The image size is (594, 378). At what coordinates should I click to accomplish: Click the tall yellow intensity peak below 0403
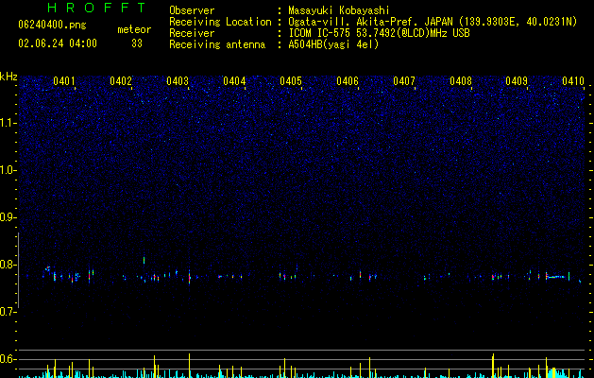pyautogui.click(x=190, y=366)
